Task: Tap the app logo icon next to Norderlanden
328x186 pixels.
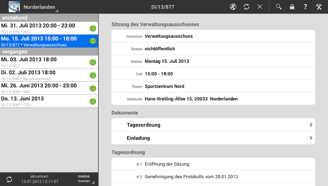Action: pyautogui.click(x=14, y=7)
